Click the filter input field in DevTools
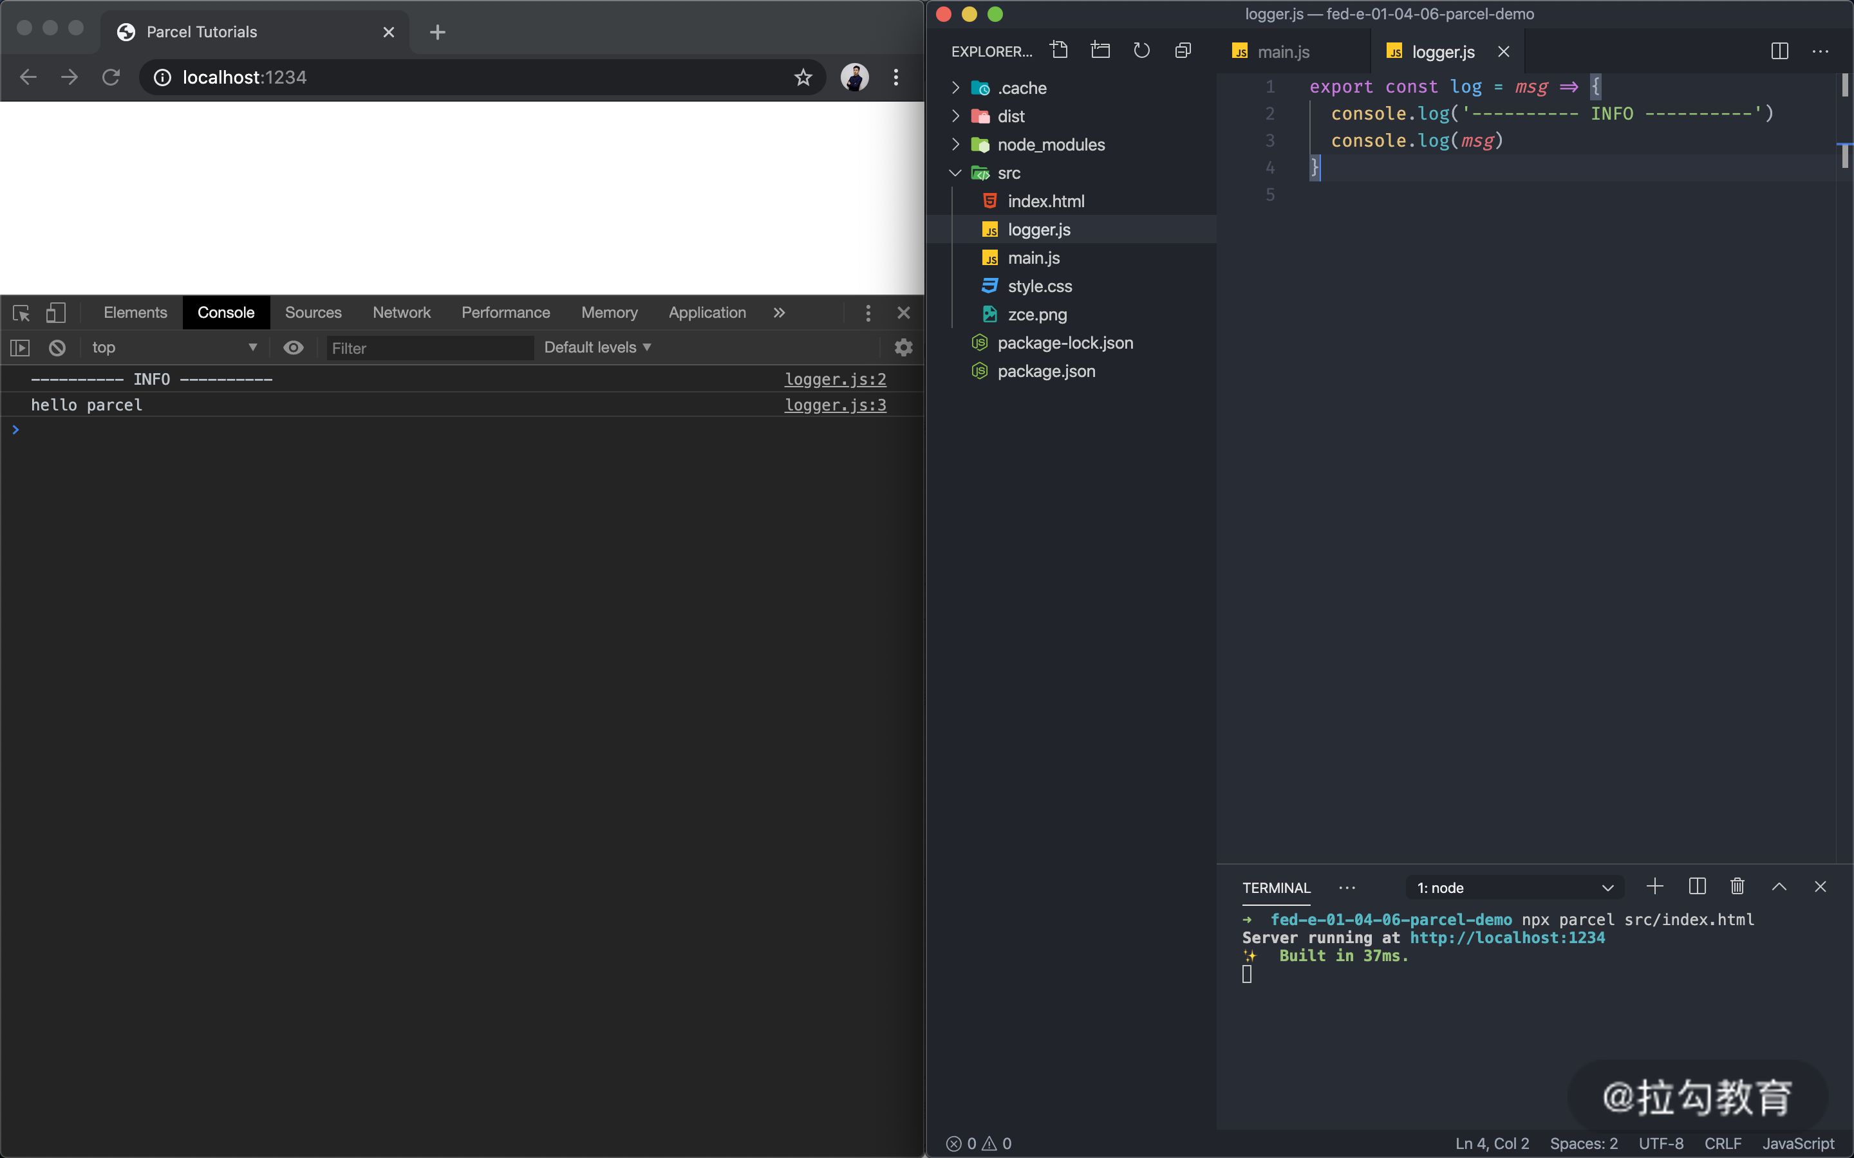1854x1158 pixels. point(426,347)
